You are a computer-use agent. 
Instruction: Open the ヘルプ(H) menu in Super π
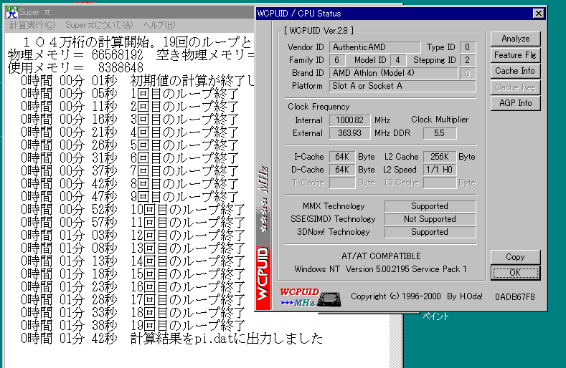point(159,25)
